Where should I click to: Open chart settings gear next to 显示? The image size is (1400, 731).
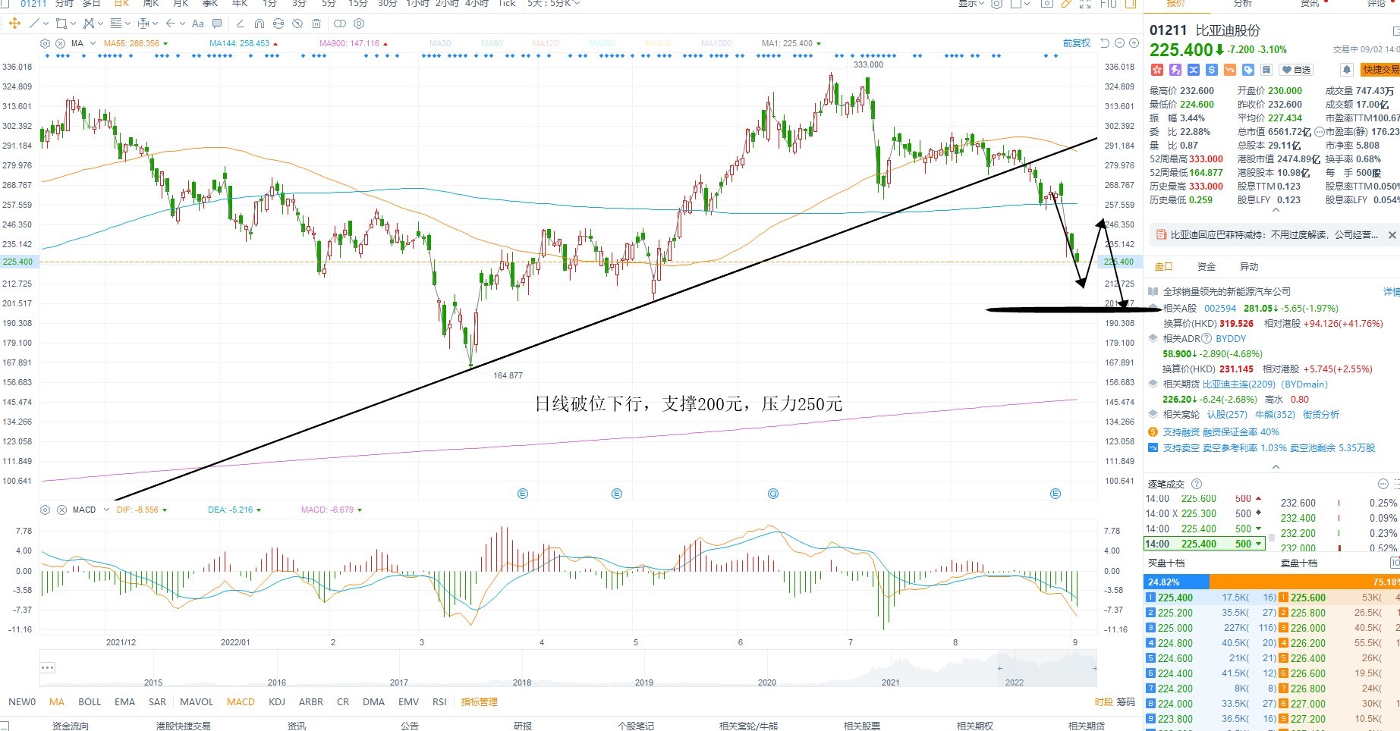pyautogui.click(x=996, y=4)
